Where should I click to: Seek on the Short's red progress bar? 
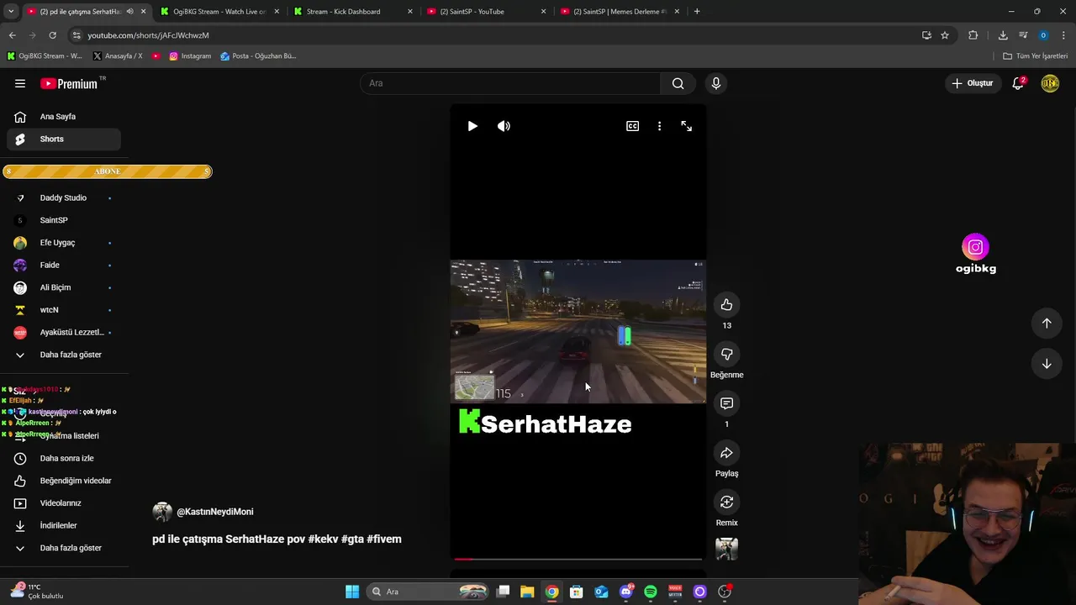tap(578, 559)
